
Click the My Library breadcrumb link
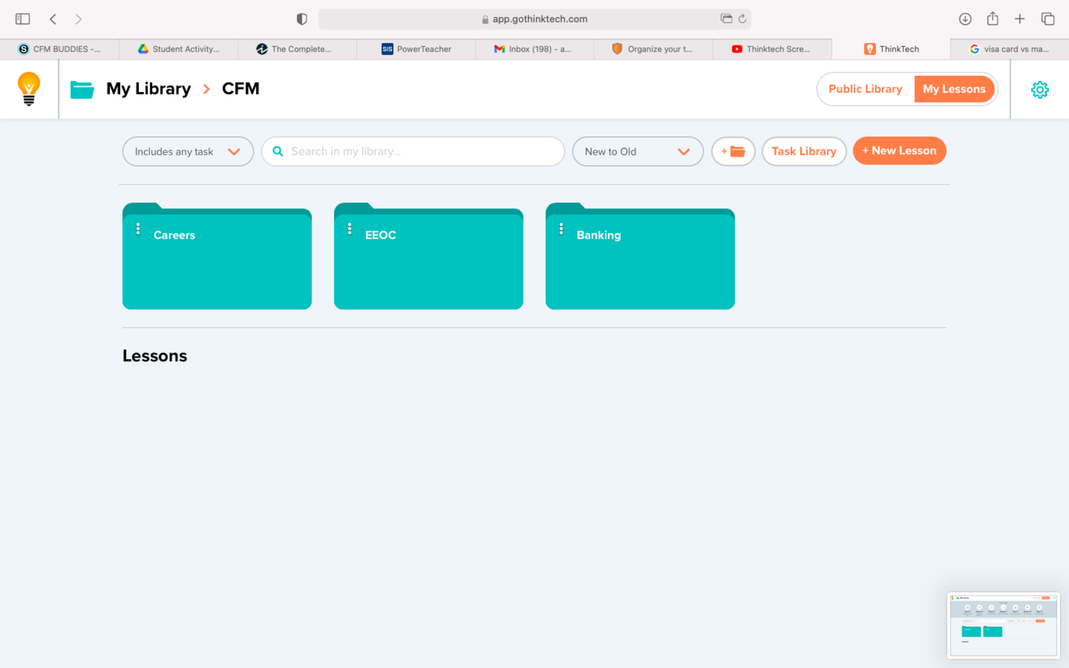(x=148, y=89)
